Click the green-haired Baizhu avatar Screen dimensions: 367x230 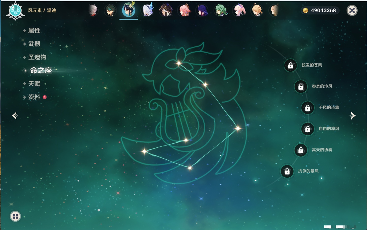(x=221, y=11)
